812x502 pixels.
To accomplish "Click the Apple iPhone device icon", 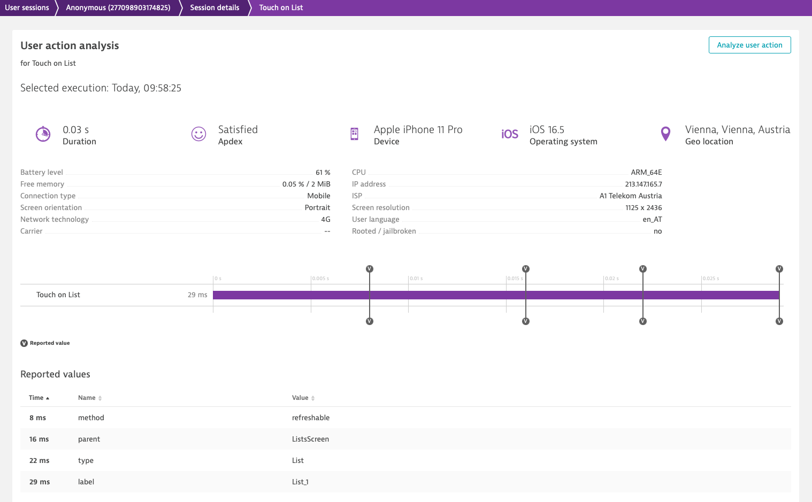I will [354, 134].
